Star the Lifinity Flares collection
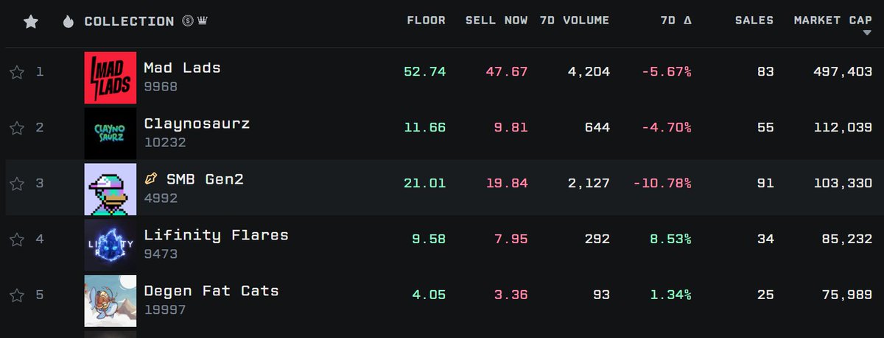Screen dimensions: 884x338 pos(17,239)
